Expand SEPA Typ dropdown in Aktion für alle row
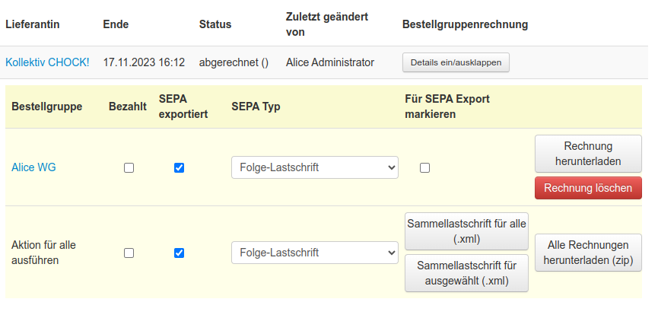The image size is (658, 315). click(x=314, y=253)
